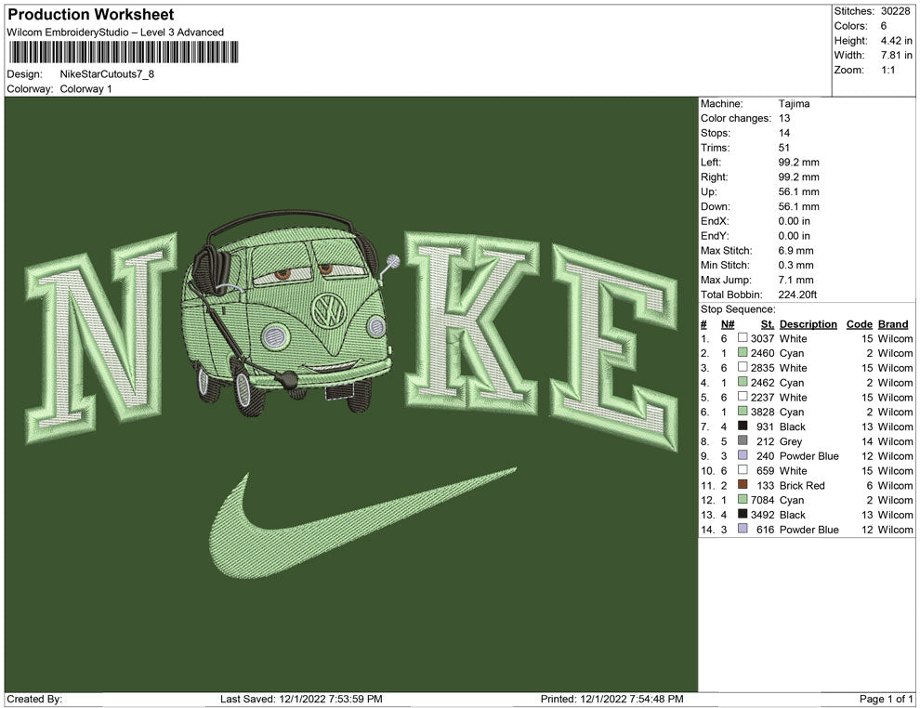
Task: Click the height value 4.42 in
Action: 896,41
